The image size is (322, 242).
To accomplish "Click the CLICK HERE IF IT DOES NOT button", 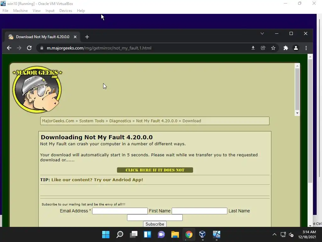I will (x=155, y=170).
